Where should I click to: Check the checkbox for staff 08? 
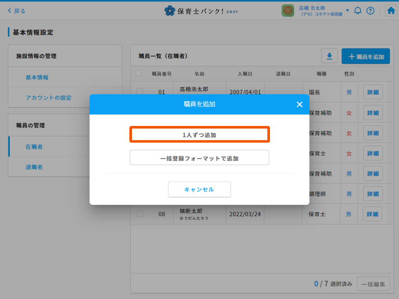[x=140, y=214]
